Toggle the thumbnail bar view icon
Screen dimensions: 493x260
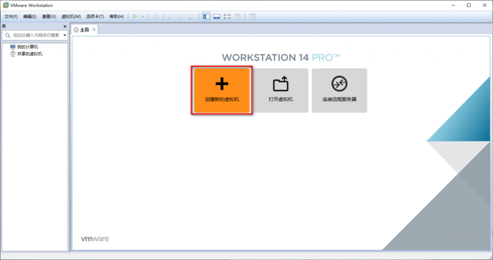click(x=217, y=17)
